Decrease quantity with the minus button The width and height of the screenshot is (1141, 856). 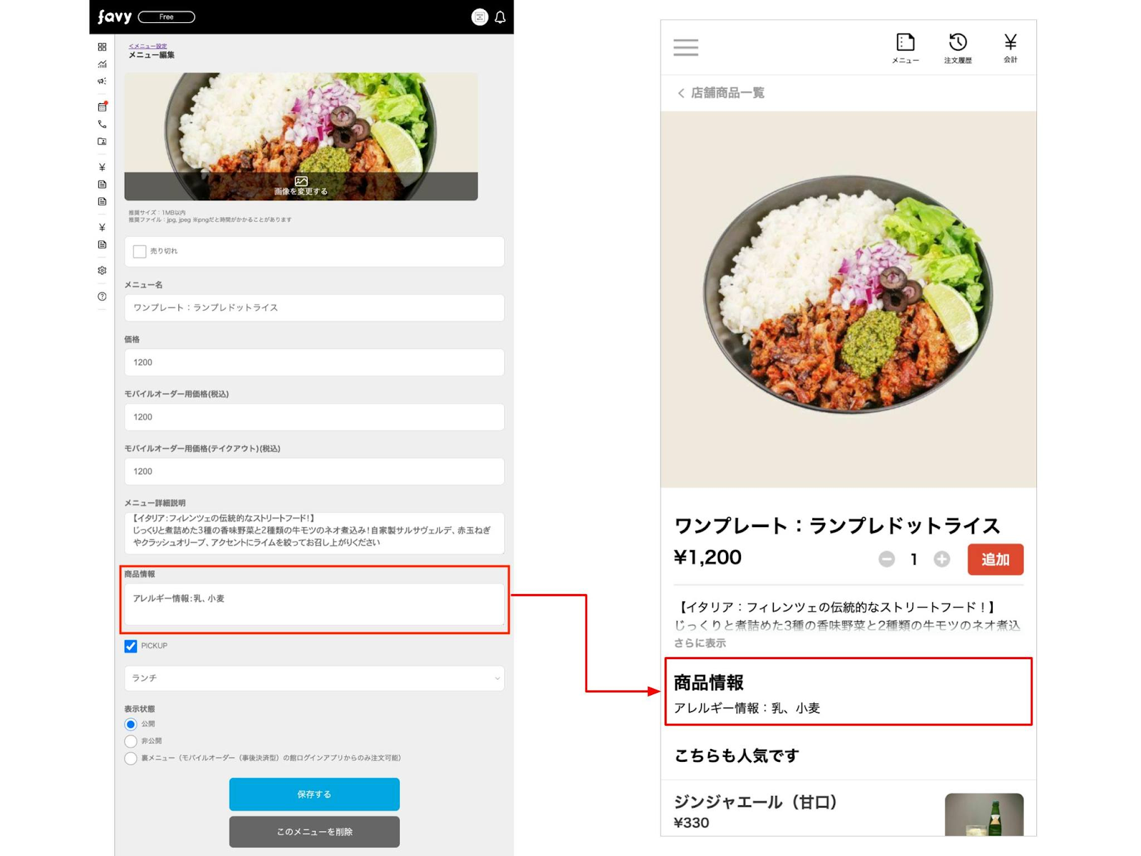[x=886, y=559]
